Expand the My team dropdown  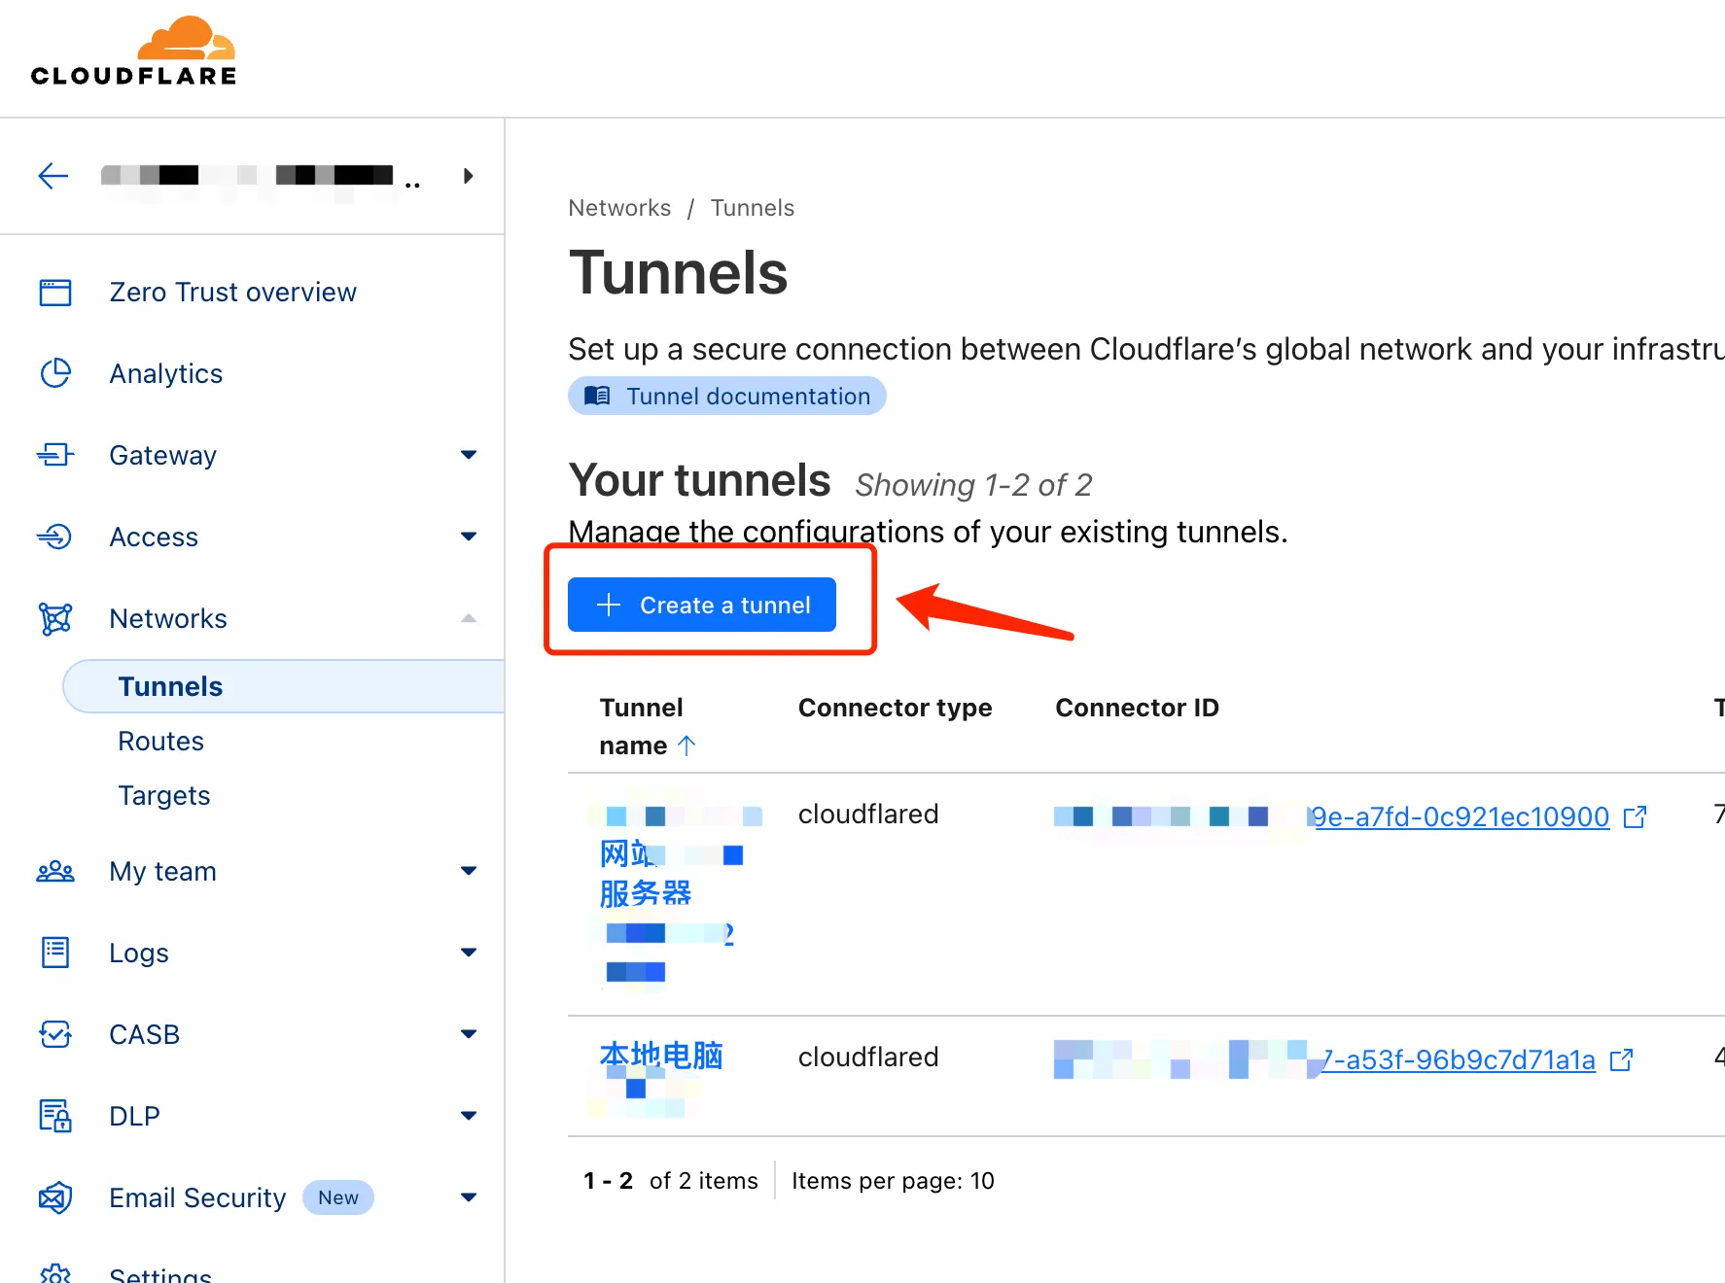coord(469,871)
